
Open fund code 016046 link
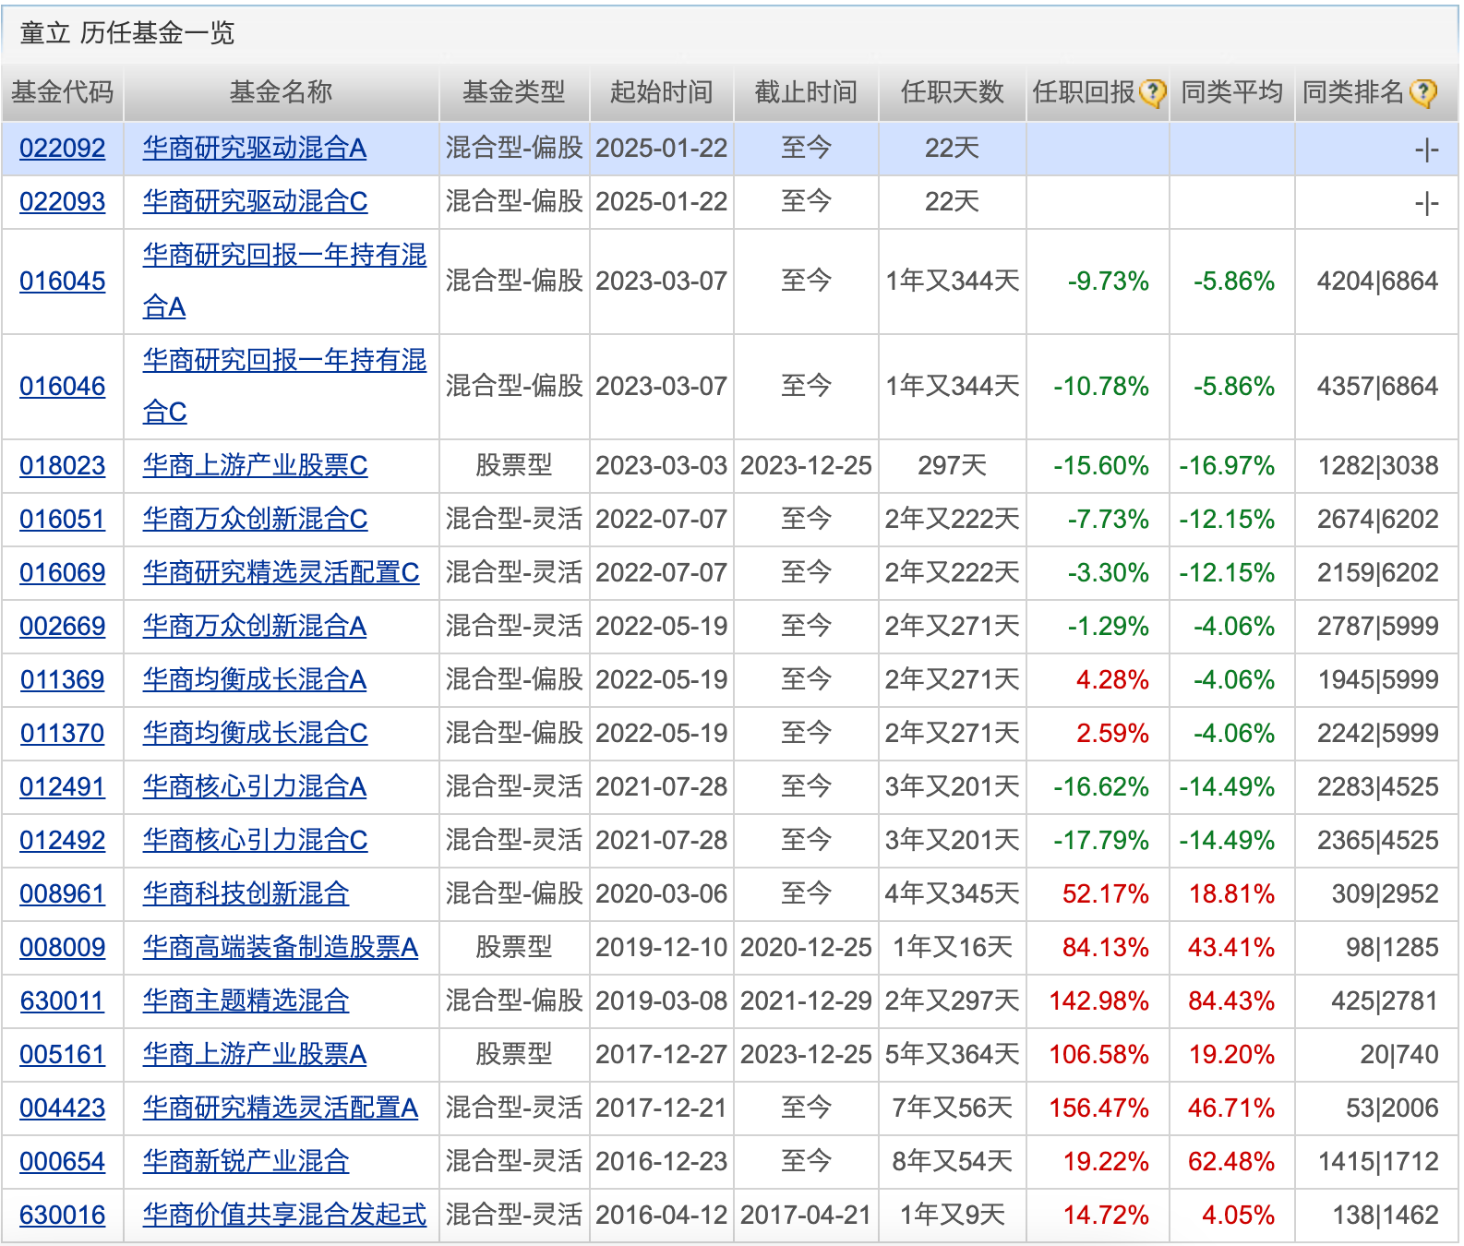[x=62, y=386]
